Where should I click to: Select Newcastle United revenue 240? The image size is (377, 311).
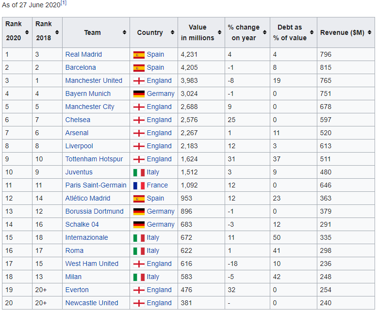(x=326, y=303)
